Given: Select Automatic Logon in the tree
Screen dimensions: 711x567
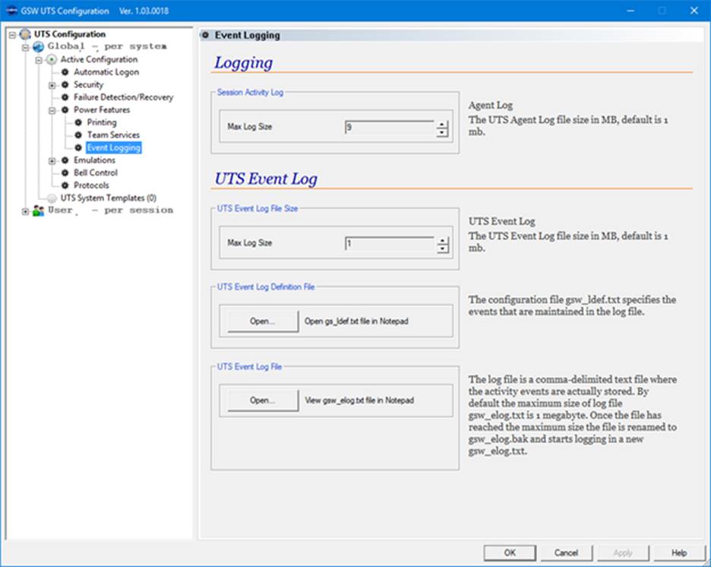Looking at the screenshot, I should pos(106,72).
